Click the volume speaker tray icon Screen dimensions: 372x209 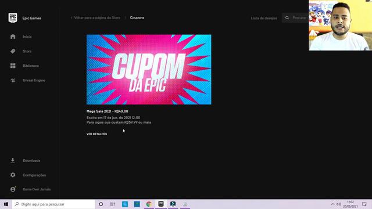tap(338, 204)
